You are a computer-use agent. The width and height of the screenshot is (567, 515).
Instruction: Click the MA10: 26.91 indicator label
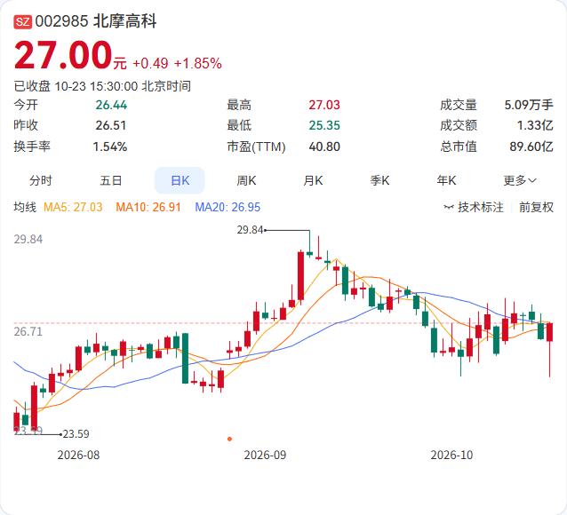click(x=148, y=207)
